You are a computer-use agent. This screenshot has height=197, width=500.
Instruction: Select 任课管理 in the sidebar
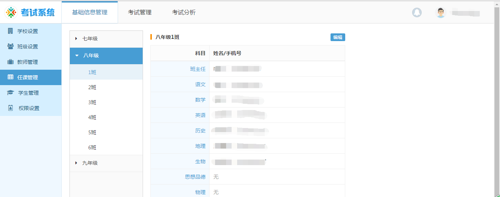pyautogui.click(x=31, y=77)
